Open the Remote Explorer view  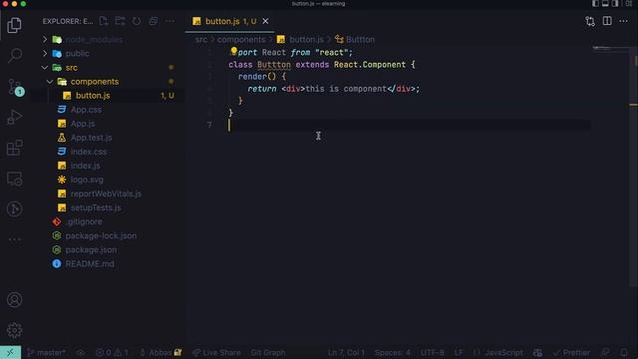pyautogui.click(x=15, y=179)
